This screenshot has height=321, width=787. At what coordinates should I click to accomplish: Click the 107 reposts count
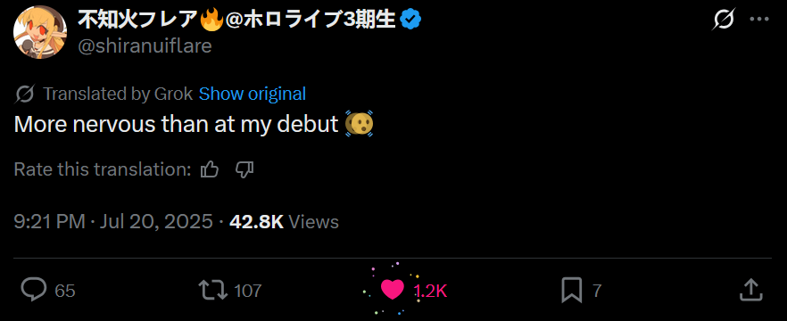coord(248,291)
